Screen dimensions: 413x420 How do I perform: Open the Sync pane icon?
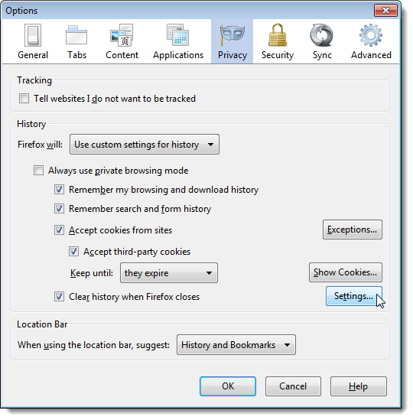click(321, 35)
